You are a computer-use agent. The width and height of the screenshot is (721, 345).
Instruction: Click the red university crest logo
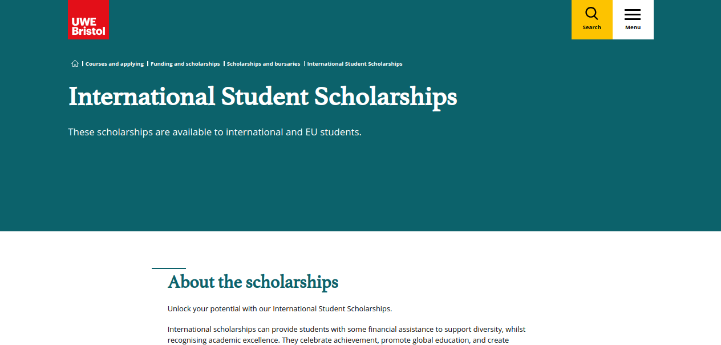[x=88, y=19]
